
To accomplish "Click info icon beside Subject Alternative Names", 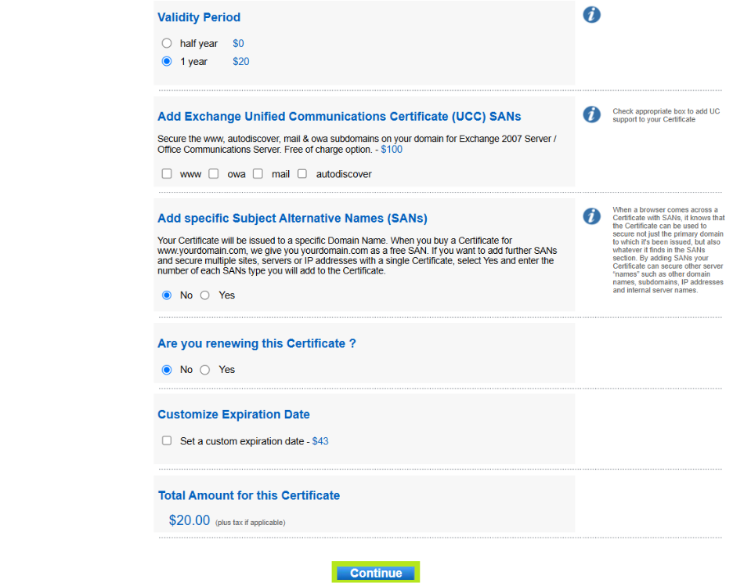I will click(x=592, y=216).
